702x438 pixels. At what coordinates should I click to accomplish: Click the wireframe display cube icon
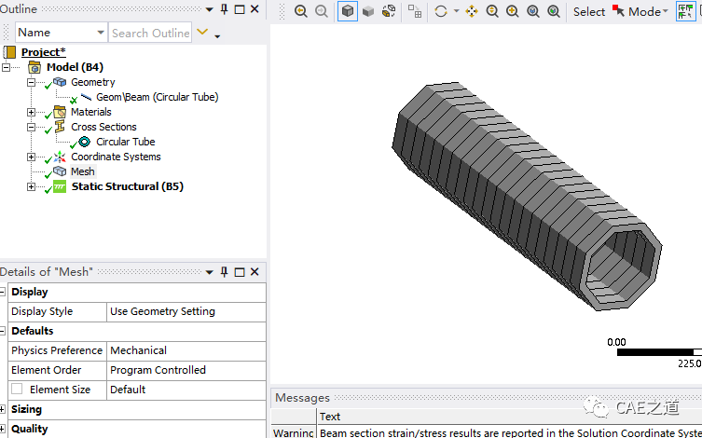click(389, 11)
